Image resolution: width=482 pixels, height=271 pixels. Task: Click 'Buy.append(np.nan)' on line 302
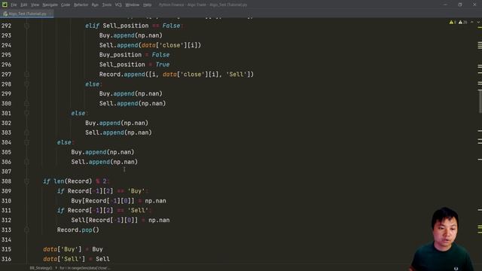tap(117, 123)
